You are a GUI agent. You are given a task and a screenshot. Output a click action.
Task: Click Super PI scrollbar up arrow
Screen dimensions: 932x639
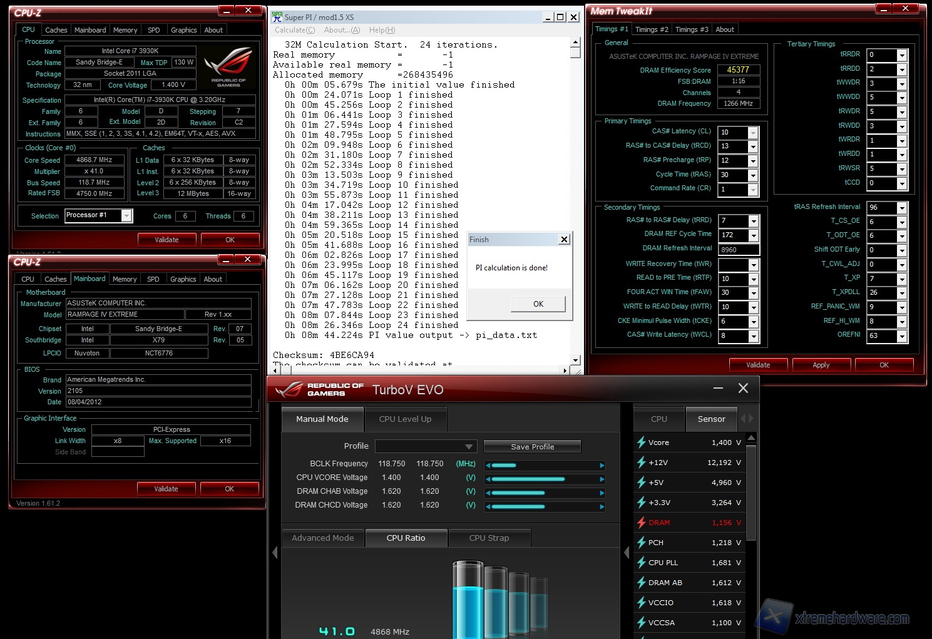(x=575, y=43)
